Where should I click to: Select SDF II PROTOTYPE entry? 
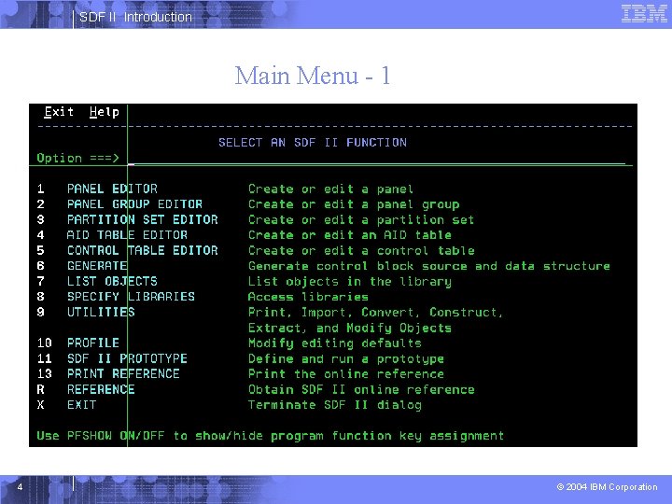(x=127, y=358)
